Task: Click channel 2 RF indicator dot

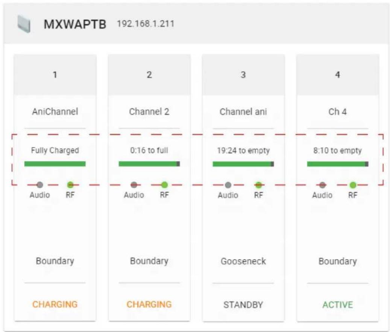Action: (x=164, y=185)
